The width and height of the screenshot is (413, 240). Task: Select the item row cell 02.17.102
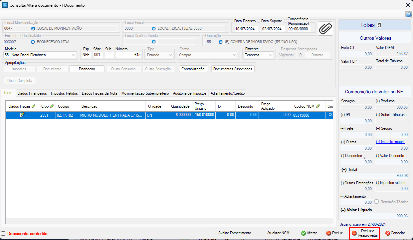click(67, 115)
